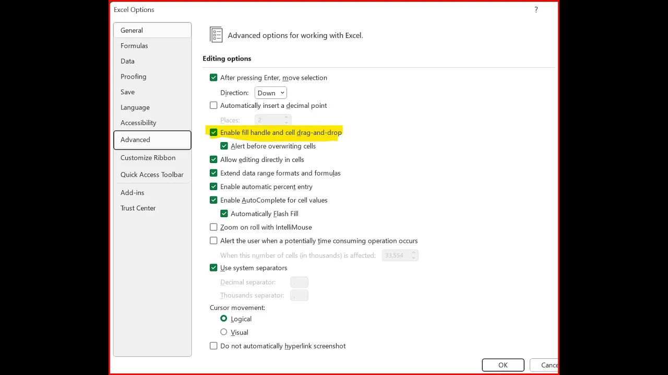Click the Places spinner field
Screen dimensions: 668x375
(272, 120)
